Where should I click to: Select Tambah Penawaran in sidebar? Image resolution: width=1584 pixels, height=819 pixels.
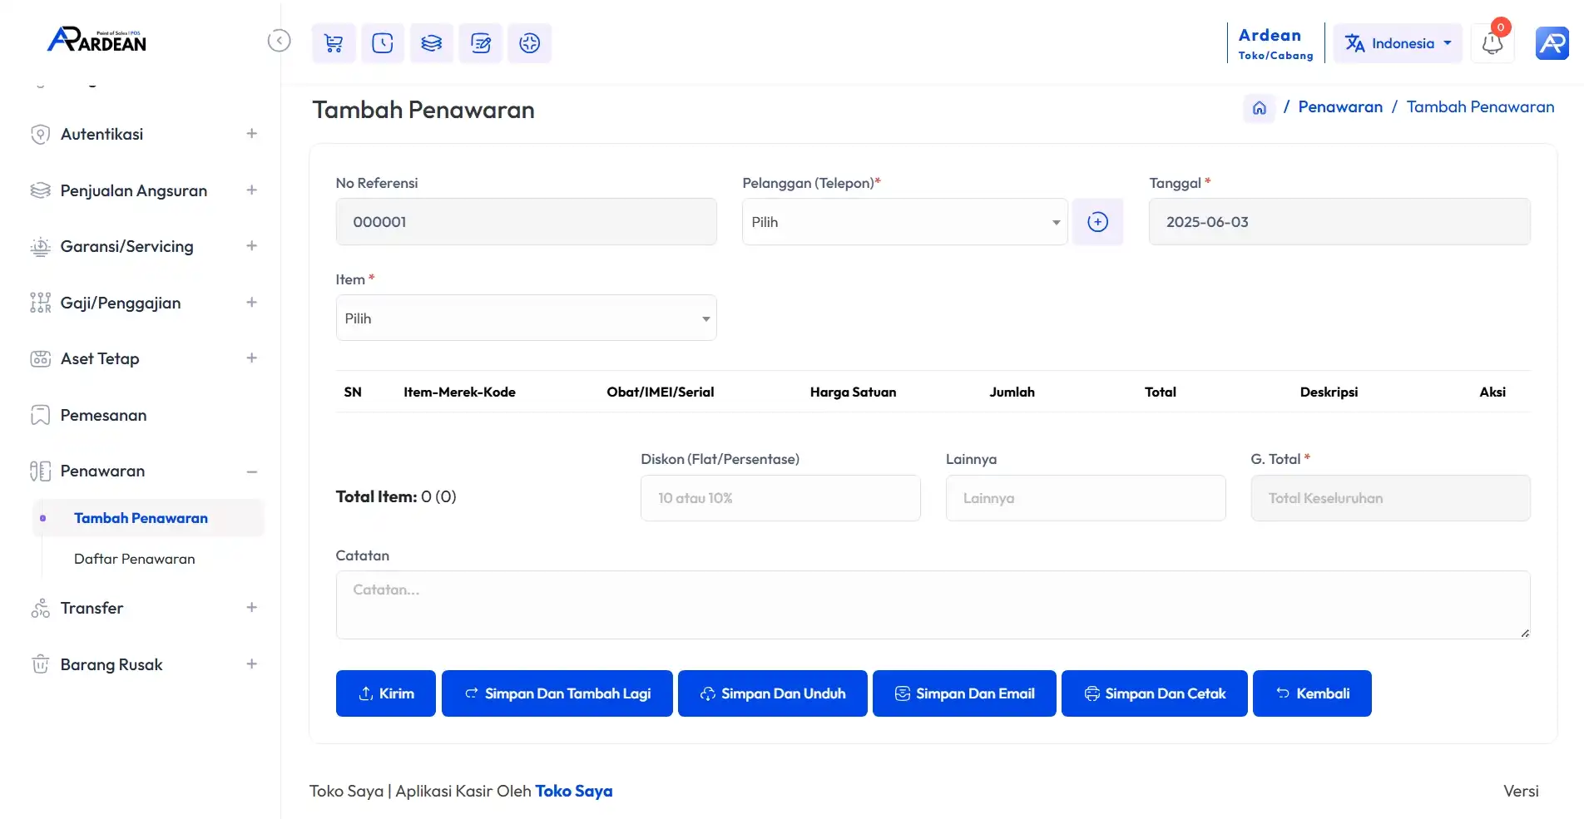pos(141,518)
